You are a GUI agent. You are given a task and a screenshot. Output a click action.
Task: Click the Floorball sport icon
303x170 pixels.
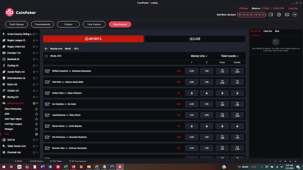(4, 152)
